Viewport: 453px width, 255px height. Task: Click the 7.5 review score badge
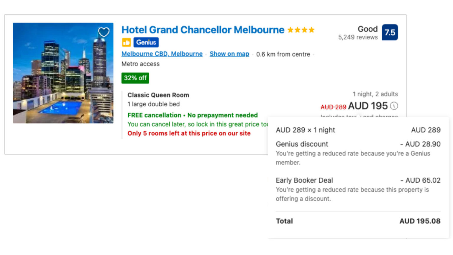[x=390, y=32]
